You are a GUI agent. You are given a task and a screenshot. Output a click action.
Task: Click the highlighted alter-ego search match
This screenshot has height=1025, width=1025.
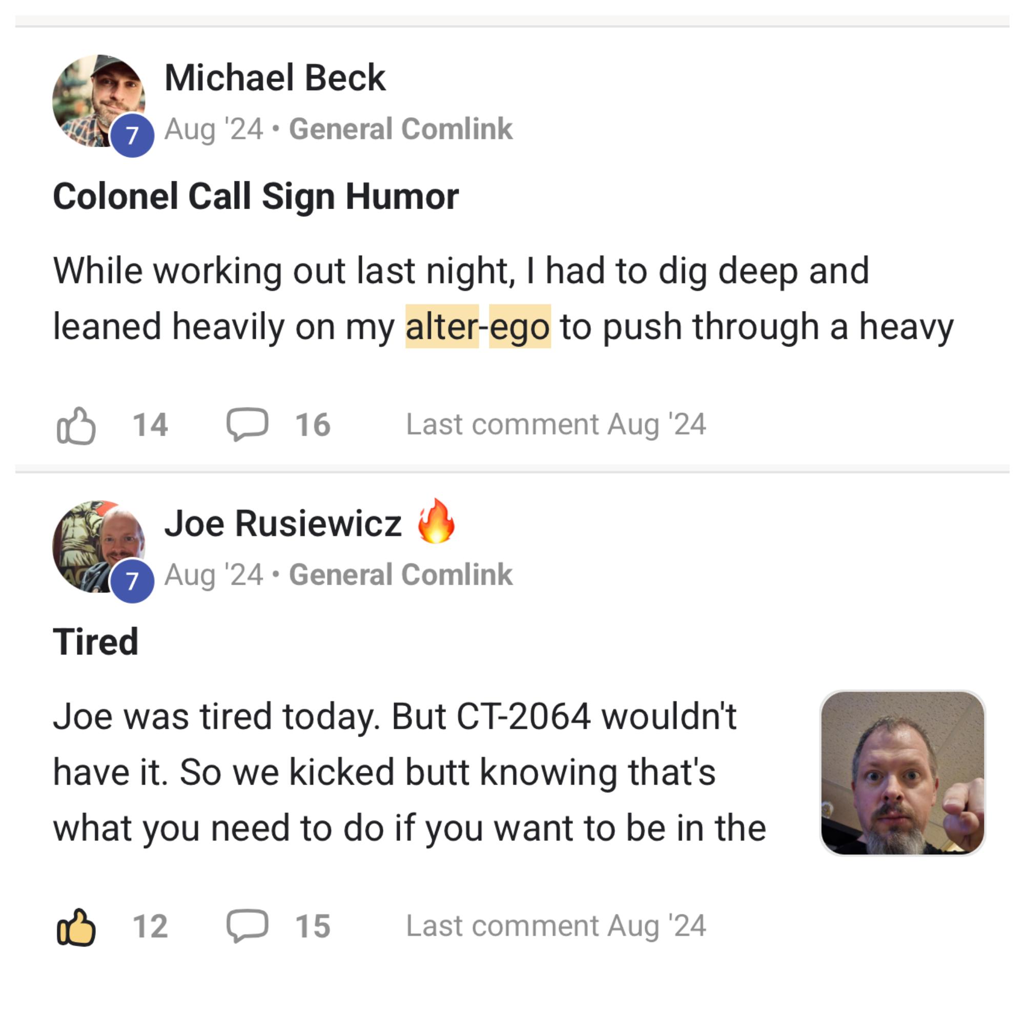[x=478, y=326]
